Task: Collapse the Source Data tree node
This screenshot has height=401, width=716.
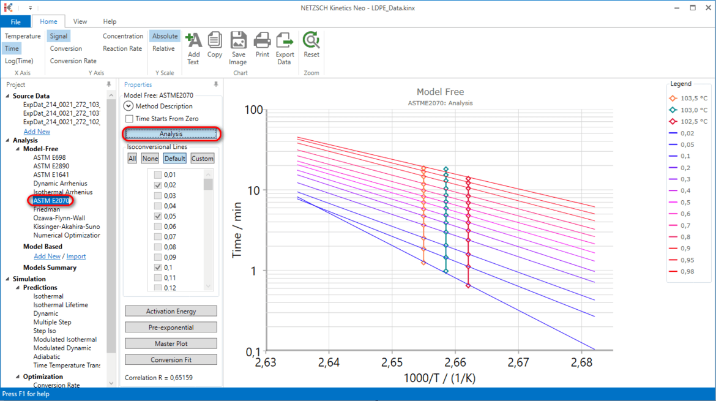Action: (7, 96)
